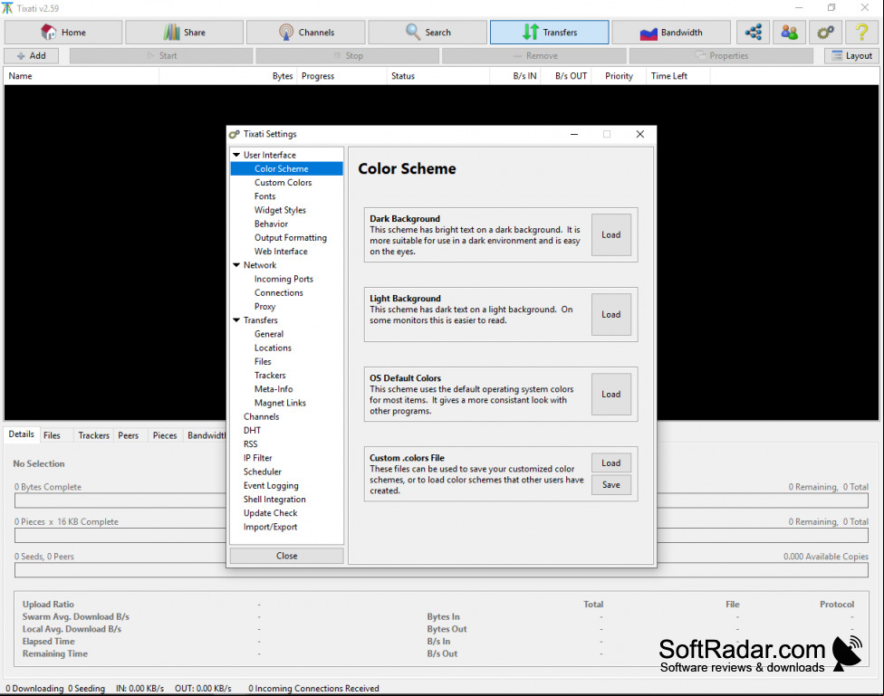
Task: Select Connections in settings tree
Action: (x=278, y=292)
